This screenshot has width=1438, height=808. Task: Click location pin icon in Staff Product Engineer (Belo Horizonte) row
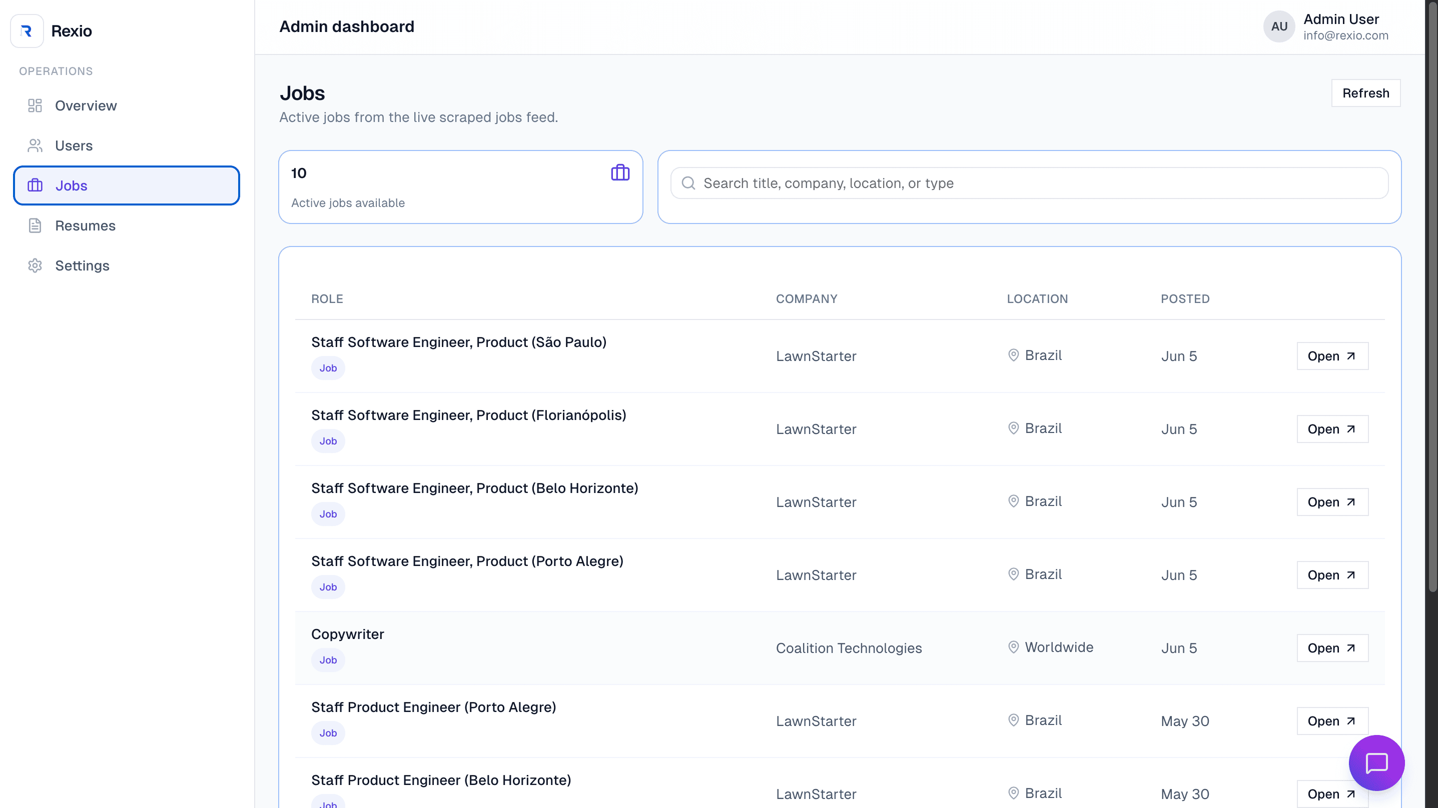tap(1013, 793)
